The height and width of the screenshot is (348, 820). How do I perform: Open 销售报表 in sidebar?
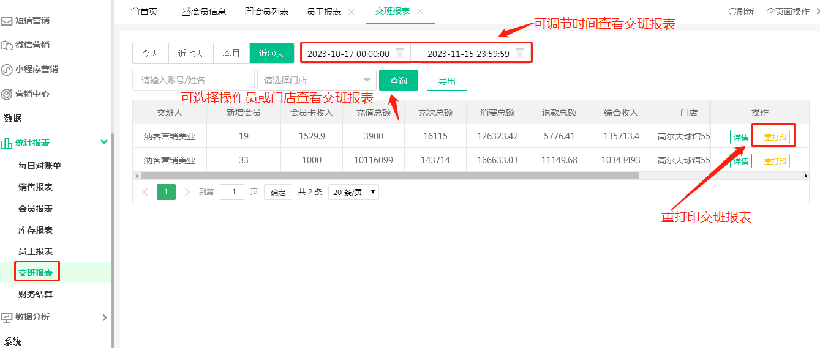click(36, 187)
